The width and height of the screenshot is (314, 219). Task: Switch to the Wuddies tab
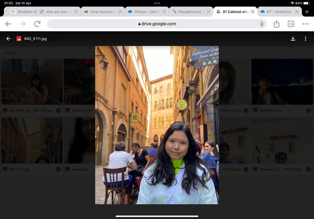[x=24, y=12]
